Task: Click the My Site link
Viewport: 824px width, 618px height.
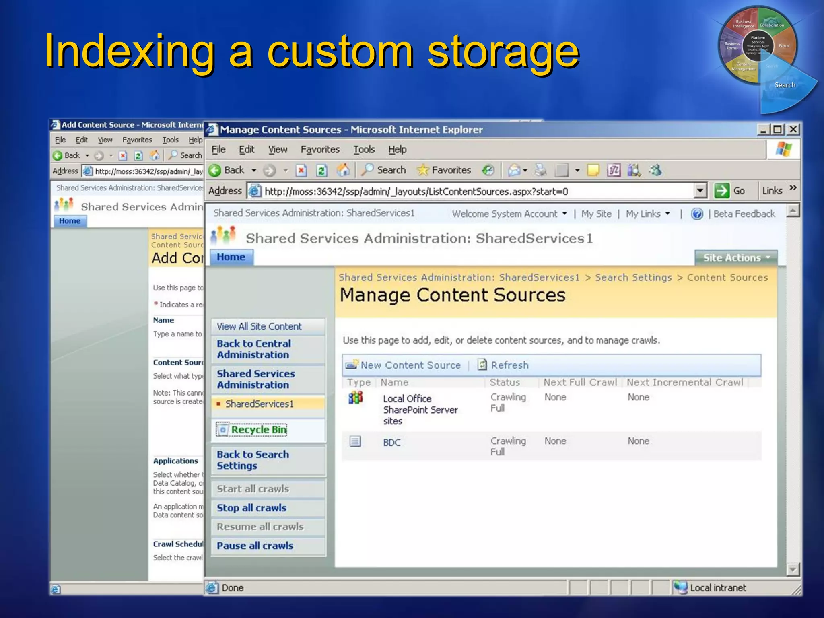Action: [x=596, y=214]
